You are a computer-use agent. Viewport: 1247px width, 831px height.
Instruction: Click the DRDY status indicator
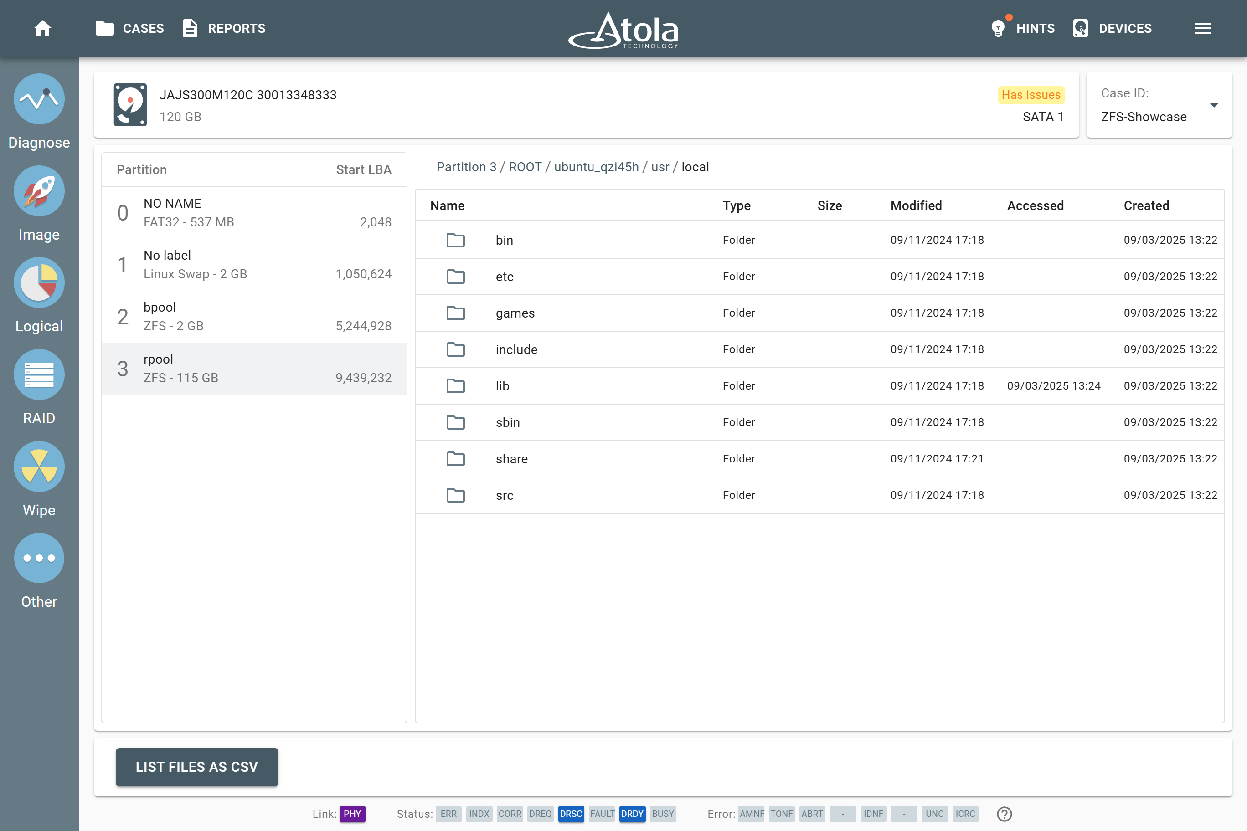point(632,814)
